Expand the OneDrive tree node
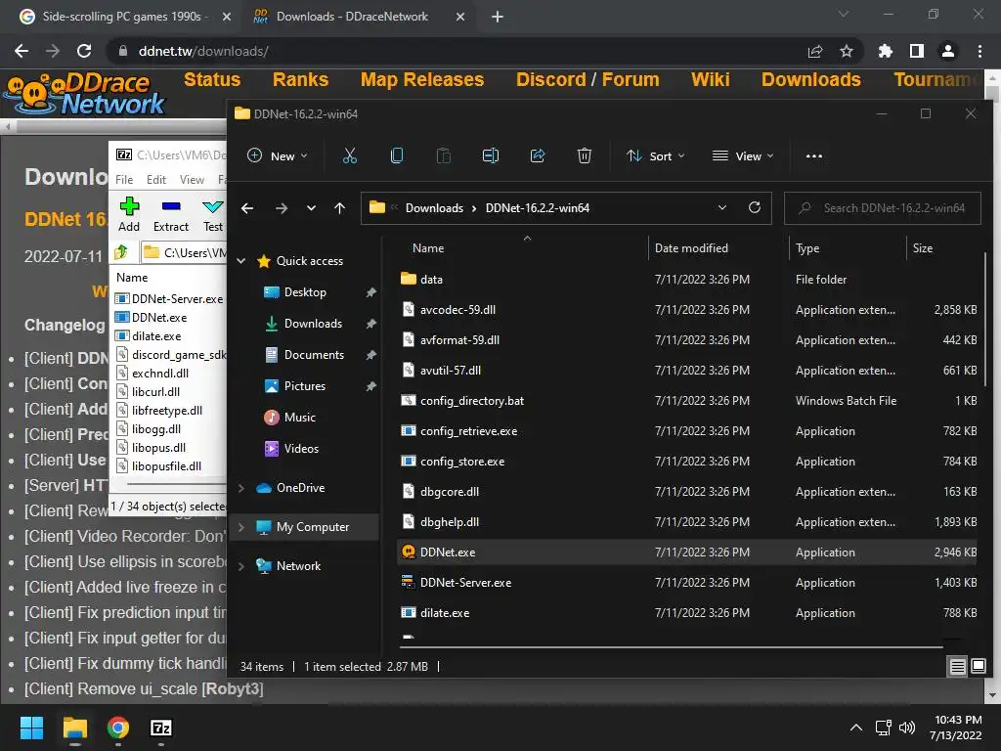This screenshot has width=1001, height=751. click(241, 488)
